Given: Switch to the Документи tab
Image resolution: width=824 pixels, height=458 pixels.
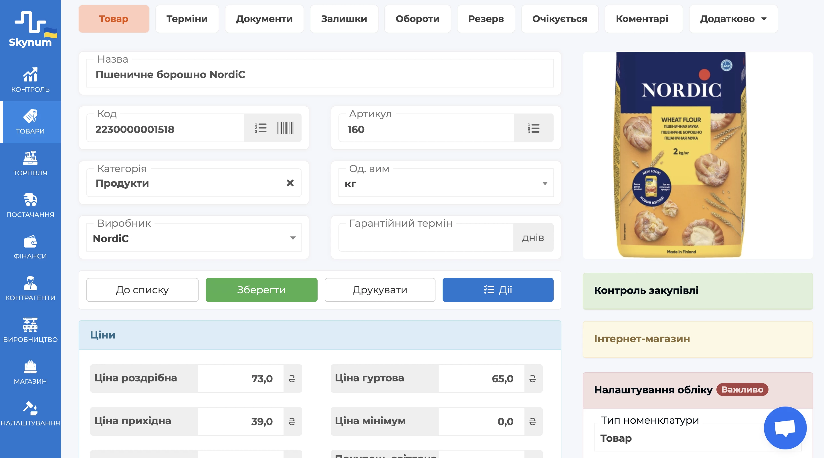Looking at the screenshot, I should [264, 19].
